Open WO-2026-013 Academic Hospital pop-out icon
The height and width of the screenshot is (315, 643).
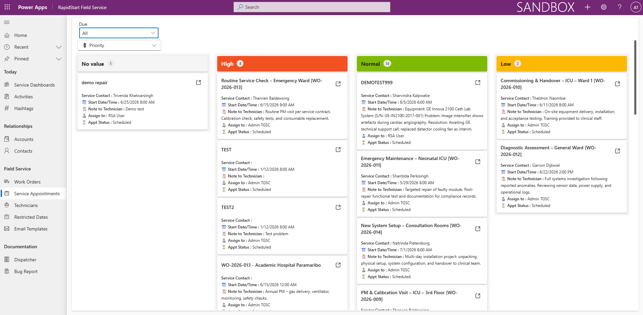[338, 265]
